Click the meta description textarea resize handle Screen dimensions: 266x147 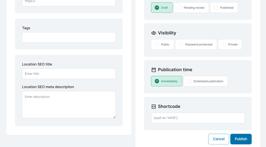(x=114, y=117)
